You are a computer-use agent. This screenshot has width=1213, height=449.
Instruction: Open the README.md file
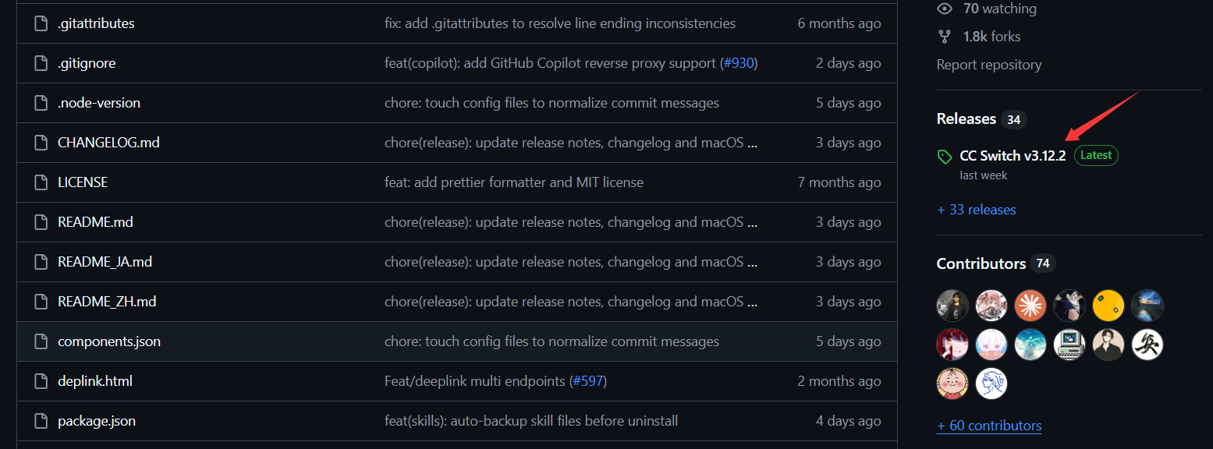(95, 222)
